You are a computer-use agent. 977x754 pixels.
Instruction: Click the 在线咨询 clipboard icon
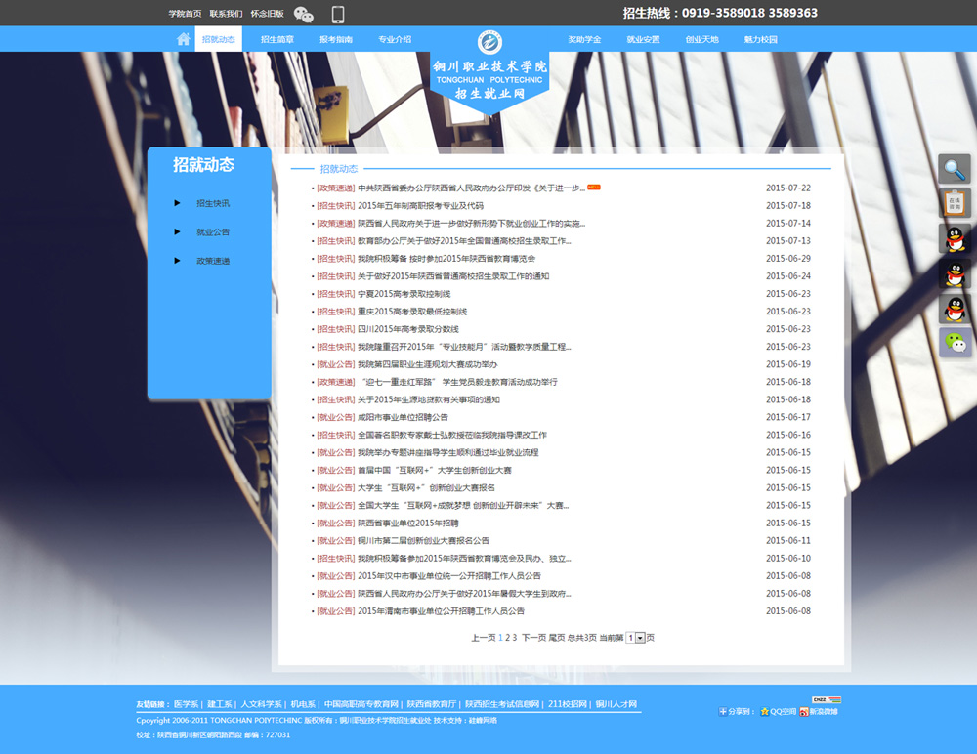coord(955,204)
